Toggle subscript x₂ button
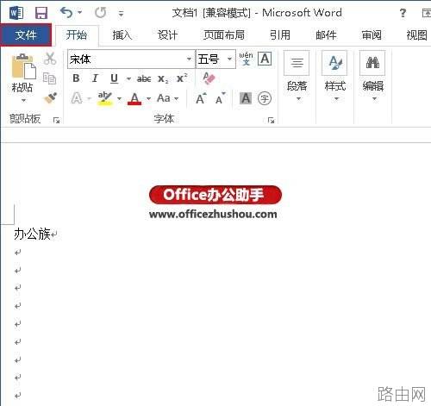 pyautogui.click(x=163, y=78)
